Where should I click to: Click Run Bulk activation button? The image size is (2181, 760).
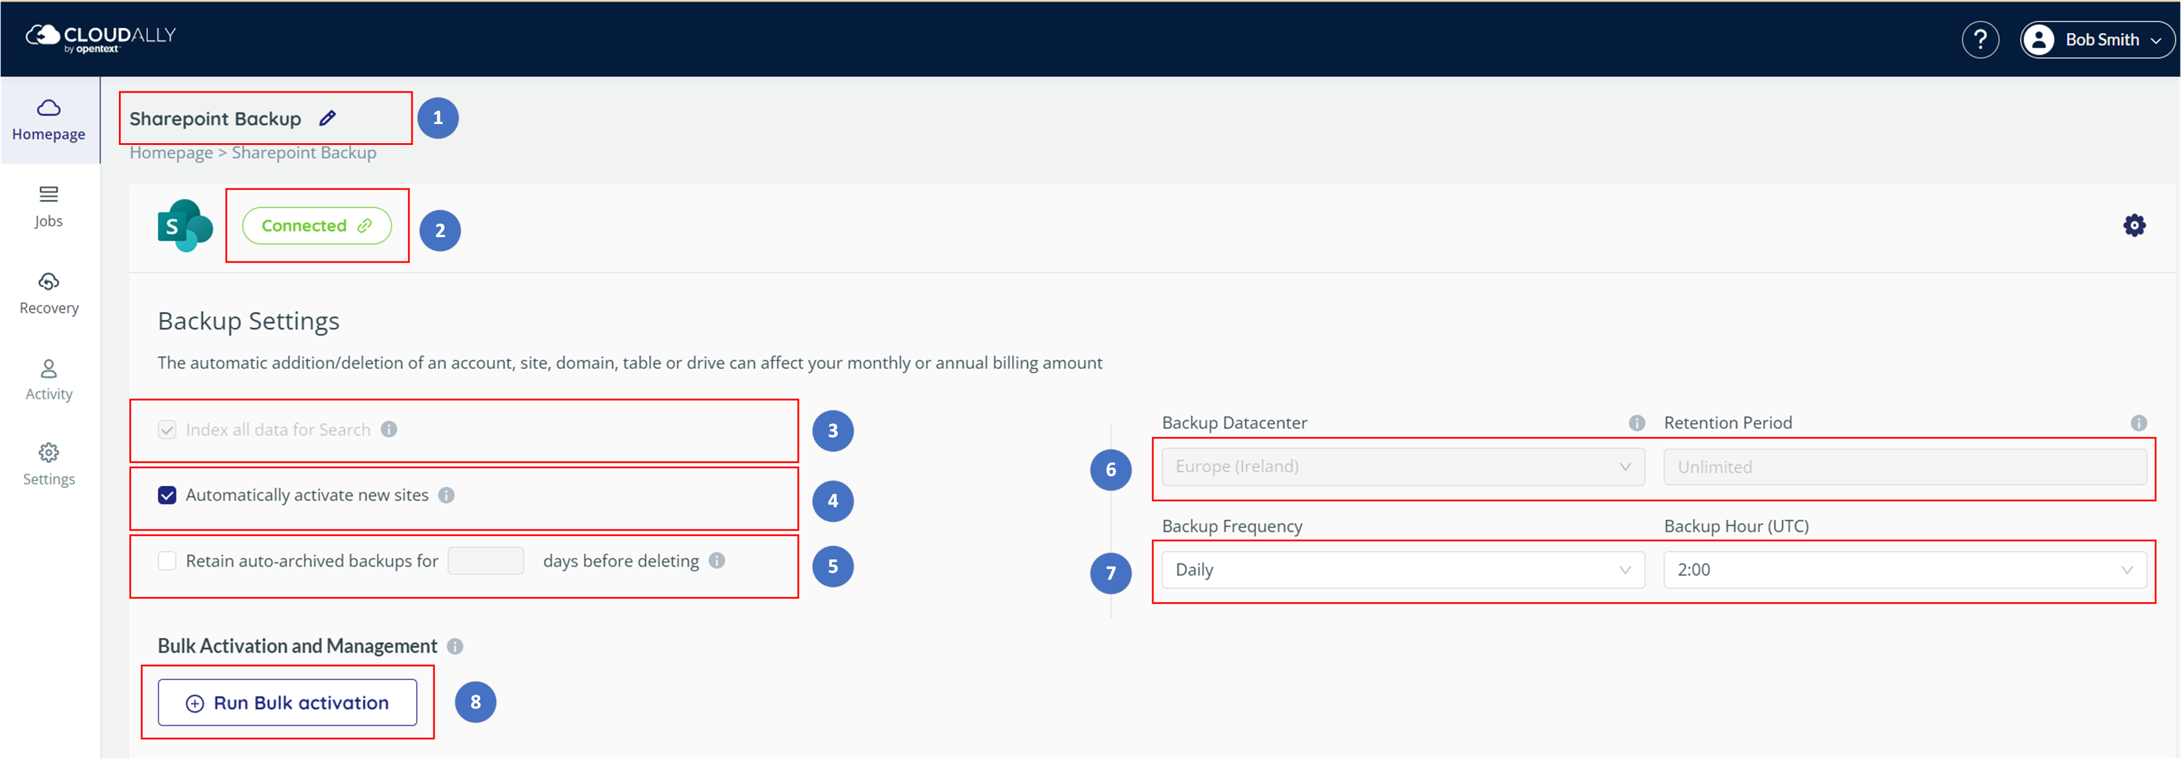click(287, 703)
